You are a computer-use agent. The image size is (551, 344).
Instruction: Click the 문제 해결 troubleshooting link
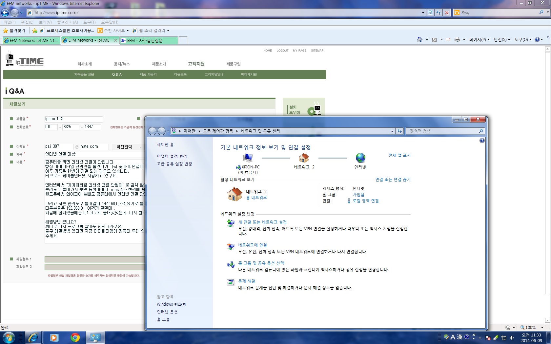coord(247,281)
